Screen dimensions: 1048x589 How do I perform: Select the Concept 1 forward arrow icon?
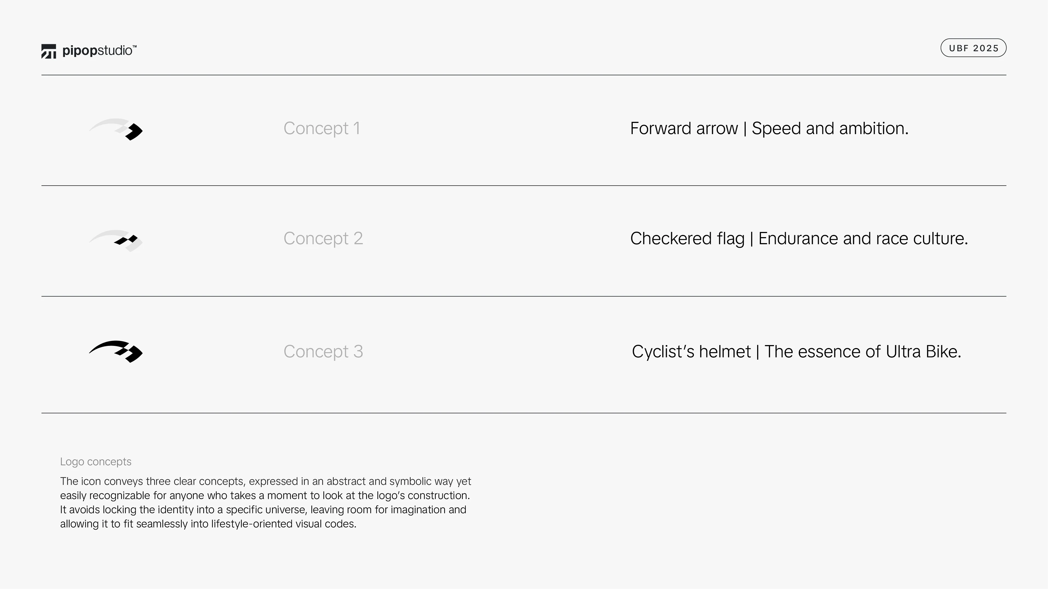pyautogui.click(x=116, y=129)
